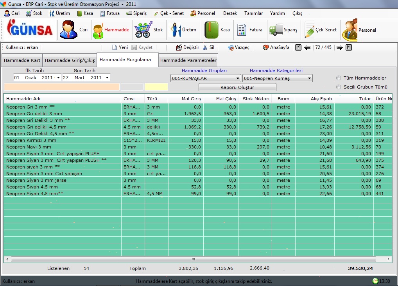Screen dimensions: 398x286
Task: Open Yardım menu
Action: [x=278, y=13]
